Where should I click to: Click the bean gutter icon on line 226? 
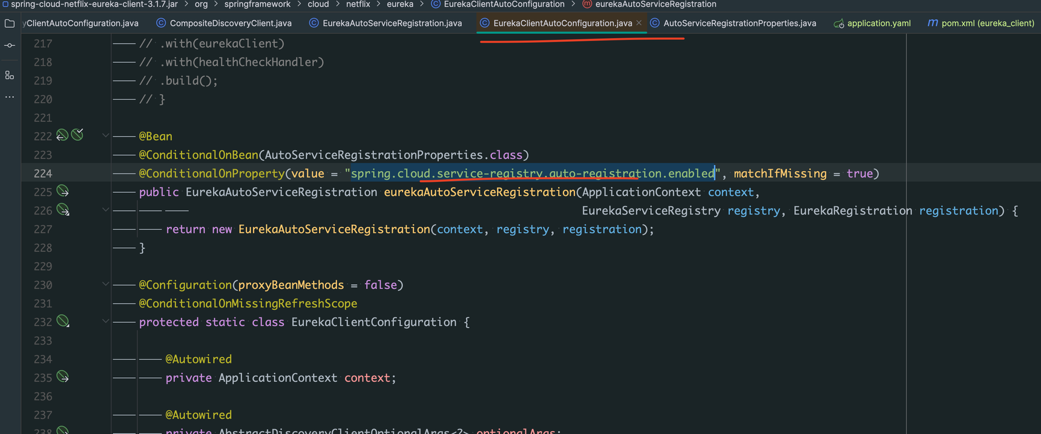tap(63, 210)
